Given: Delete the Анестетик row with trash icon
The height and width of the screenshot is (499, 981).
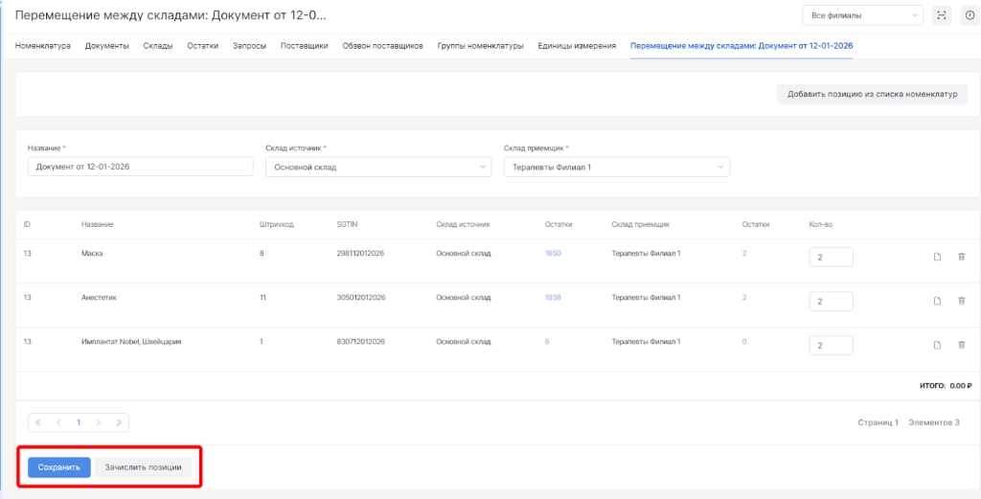Looking at the screenshot, I should (x=961, y=301).
